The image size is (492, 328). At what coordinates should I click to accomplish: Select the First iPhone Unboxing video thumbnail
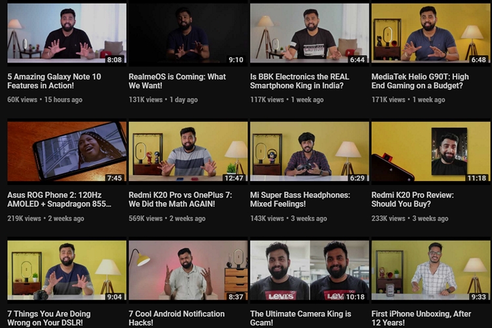430,270
